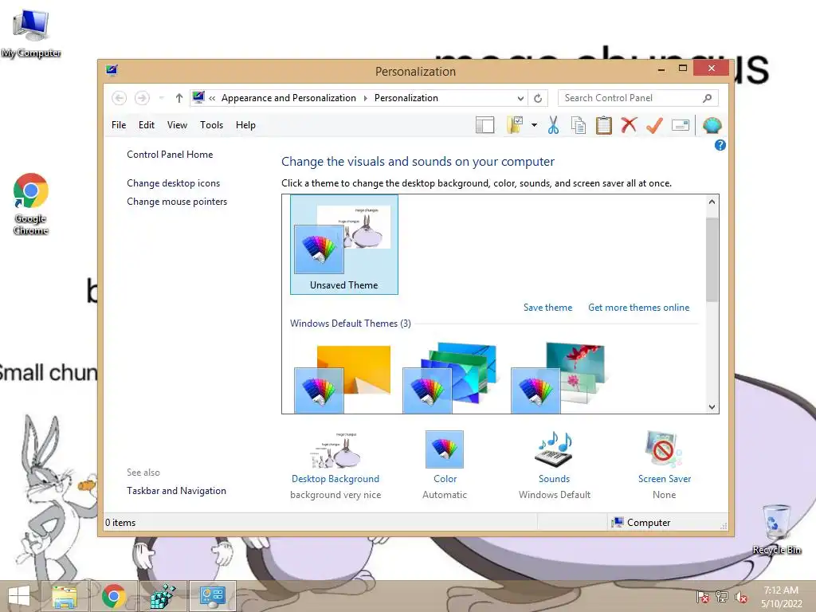Go back with the Back arrow
816x612 pixels.
[x=120, y=98]
